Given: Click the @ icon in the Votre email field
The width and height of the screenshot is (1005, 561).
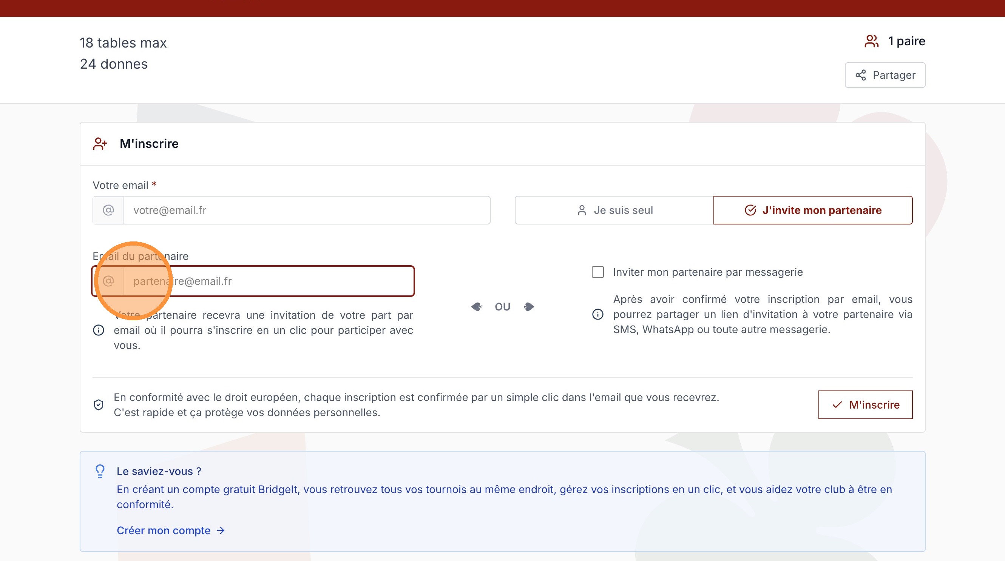Looking at the screenshot, I should tap(108, 210).
